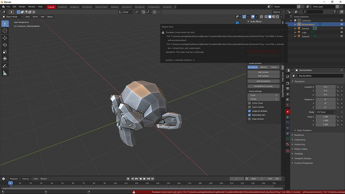Open the Object Data properties tab
345x194 pixels.
(x=287, y=139)
